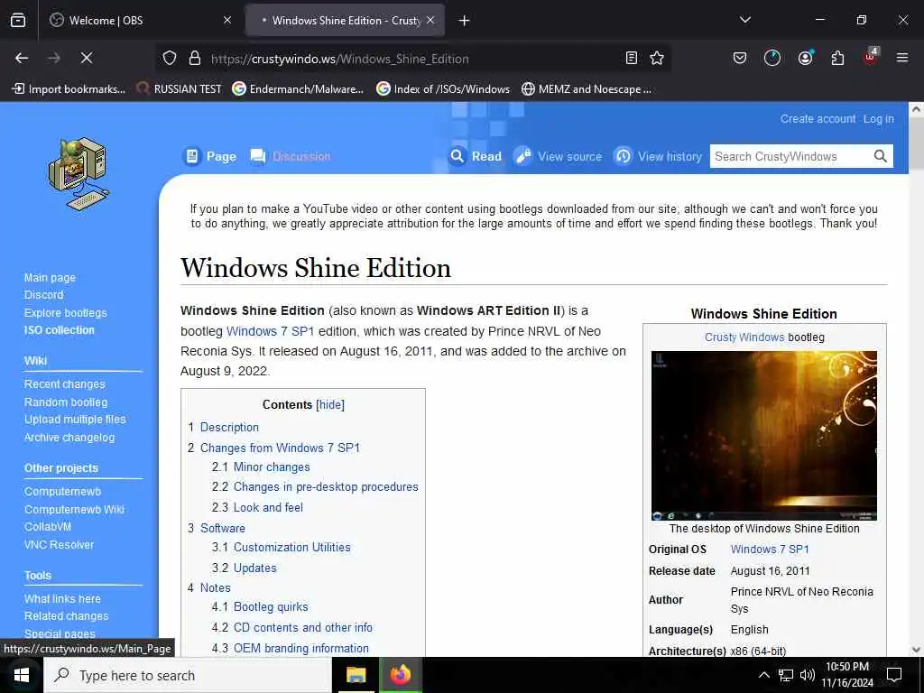Open Index of /ISOs/Windows bookmark
924x693 pixels.
443,89
